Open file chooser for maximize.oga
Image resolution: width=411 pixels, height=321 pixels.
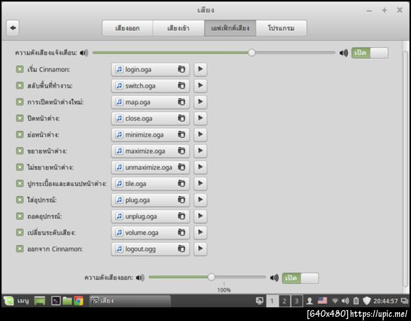tap(150, 151)
